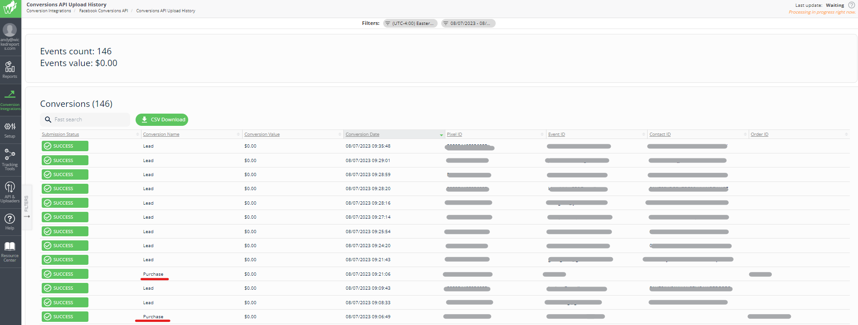Click SUCCESS badge for 09:35:48 row
The width and height of the screenshot is (858, 325).
[65, 146]
